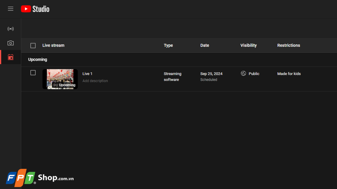Click the FPT Shop logo

(x=40, y=178)
